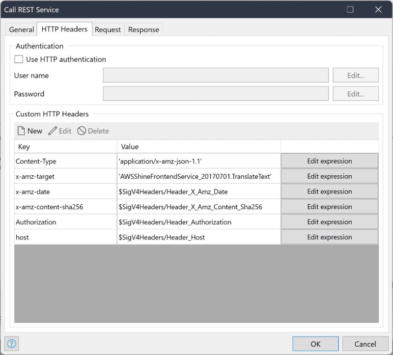
Task: Open the Request tab
Action: pos(108,29)
